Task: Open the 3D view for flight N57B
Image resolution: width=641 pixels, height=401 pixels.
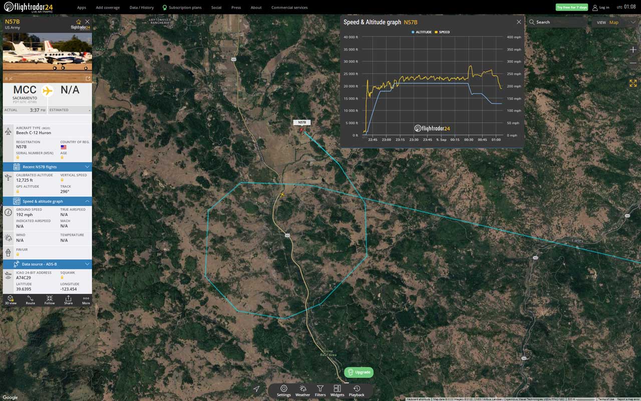Action: [x=11, y=300]
